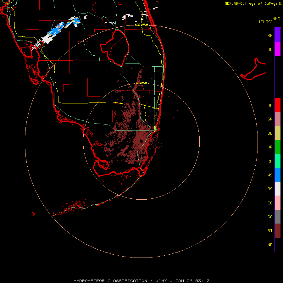The height and width of the screenshot is (283, 283).
Task: Click the DS legend label
Action: point(270,189)
